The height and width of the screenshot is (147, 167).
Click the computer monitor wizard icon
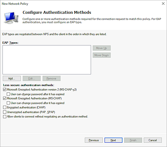(11, 18)
